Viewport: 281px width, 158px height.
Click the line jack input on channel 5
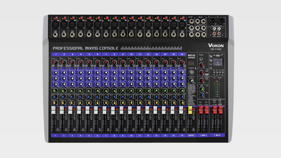tap(89, 35)
